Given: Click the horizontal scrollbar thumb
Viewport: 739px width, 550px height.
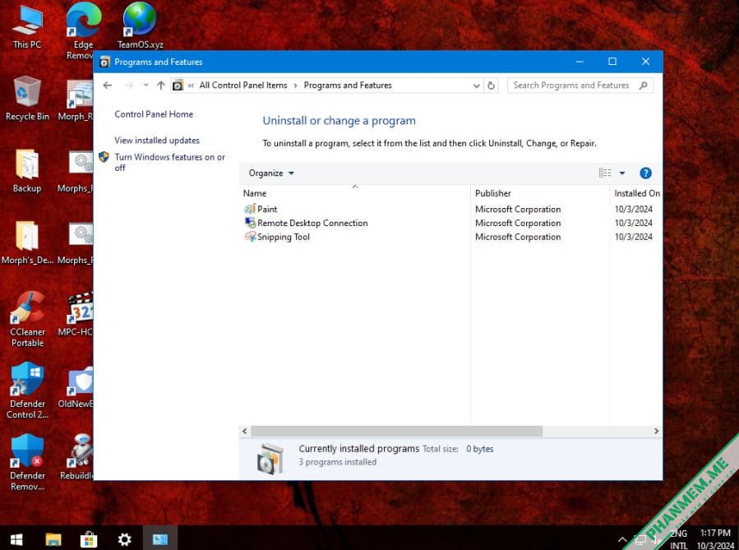Looking at the screenshot, I should (x=396, y=432).
